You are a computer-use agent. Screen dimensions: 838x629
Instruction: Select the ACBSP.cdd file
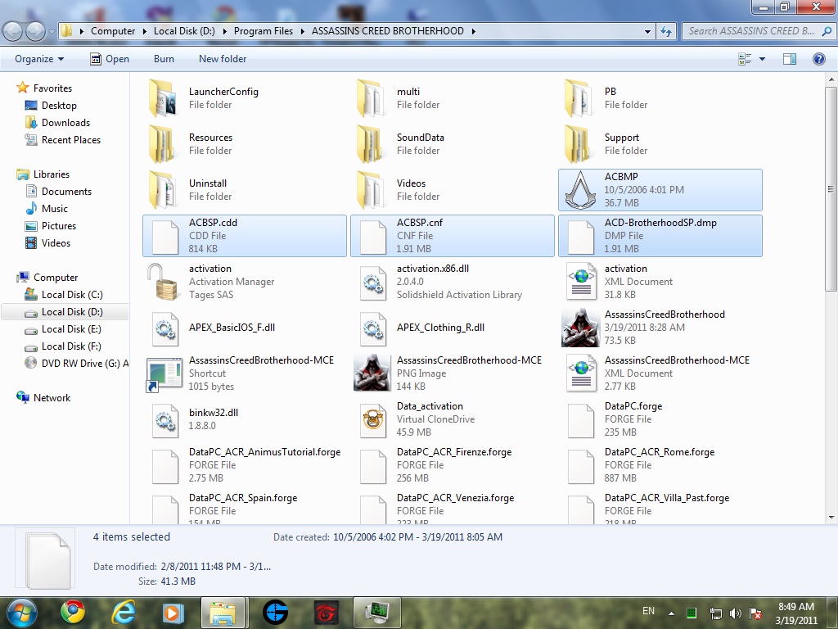click(x=245, y=236)
